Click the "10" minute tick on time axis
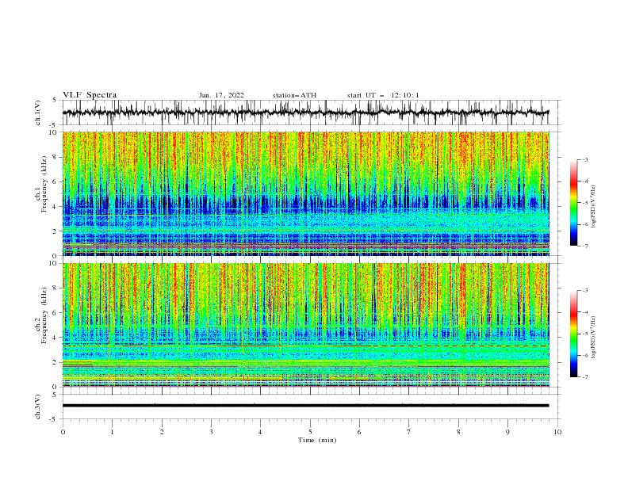The height and width of the screenshot is (485, 628). (x=557, y=432)
